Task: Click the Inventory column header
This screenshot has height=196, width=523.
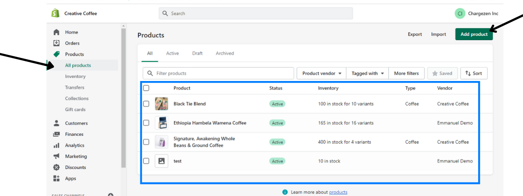Action: point(328,88)
